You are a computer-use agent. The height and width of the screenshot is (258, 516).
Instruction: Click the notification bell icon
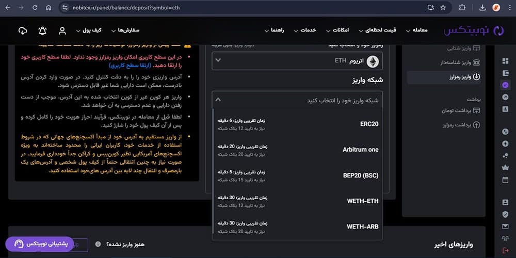tap(42, 31)
